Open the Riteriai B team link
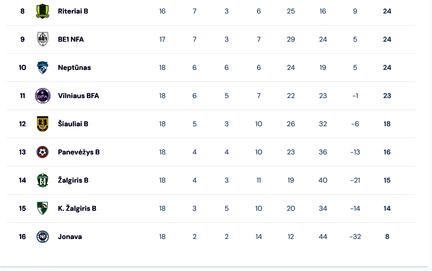Image resolution: width=432 pixels, height=271 pixels. pos(73,11)
